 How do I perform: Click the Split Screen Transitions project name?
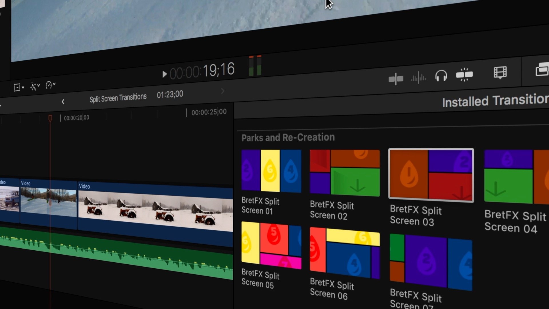click(118, 98)
